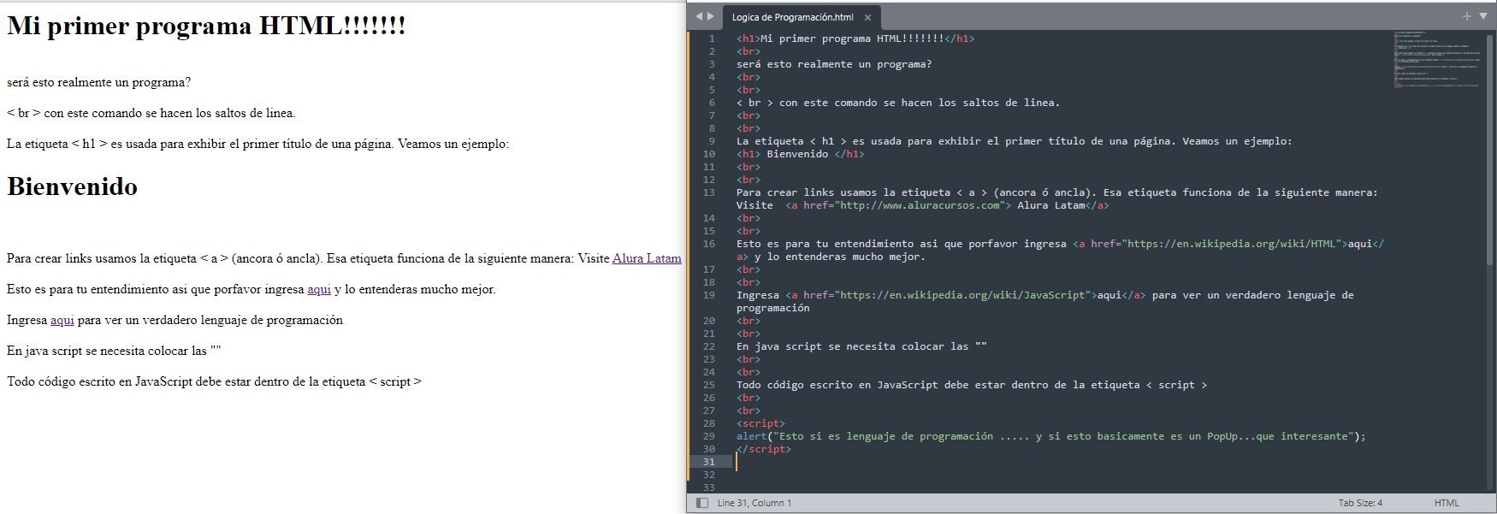1497x514 pixels.
Task: Select the Logica de Programación.html tab
Action: point(801,17)
